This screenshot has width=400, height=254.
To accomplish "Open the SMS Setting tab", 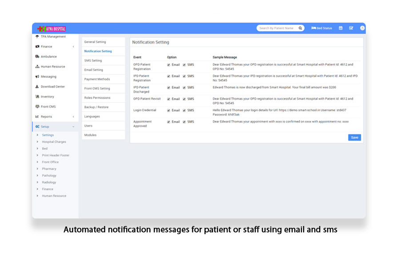I will click(x=104, y=60).
